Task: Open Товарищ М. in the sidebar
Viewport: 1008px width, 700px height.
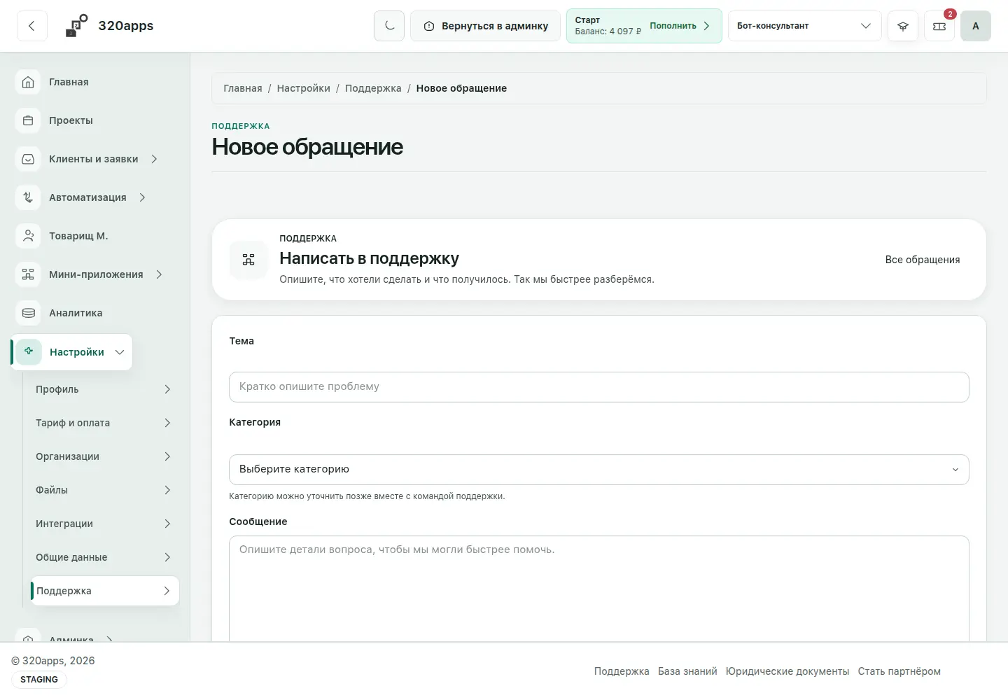Action: coord(78,236)
